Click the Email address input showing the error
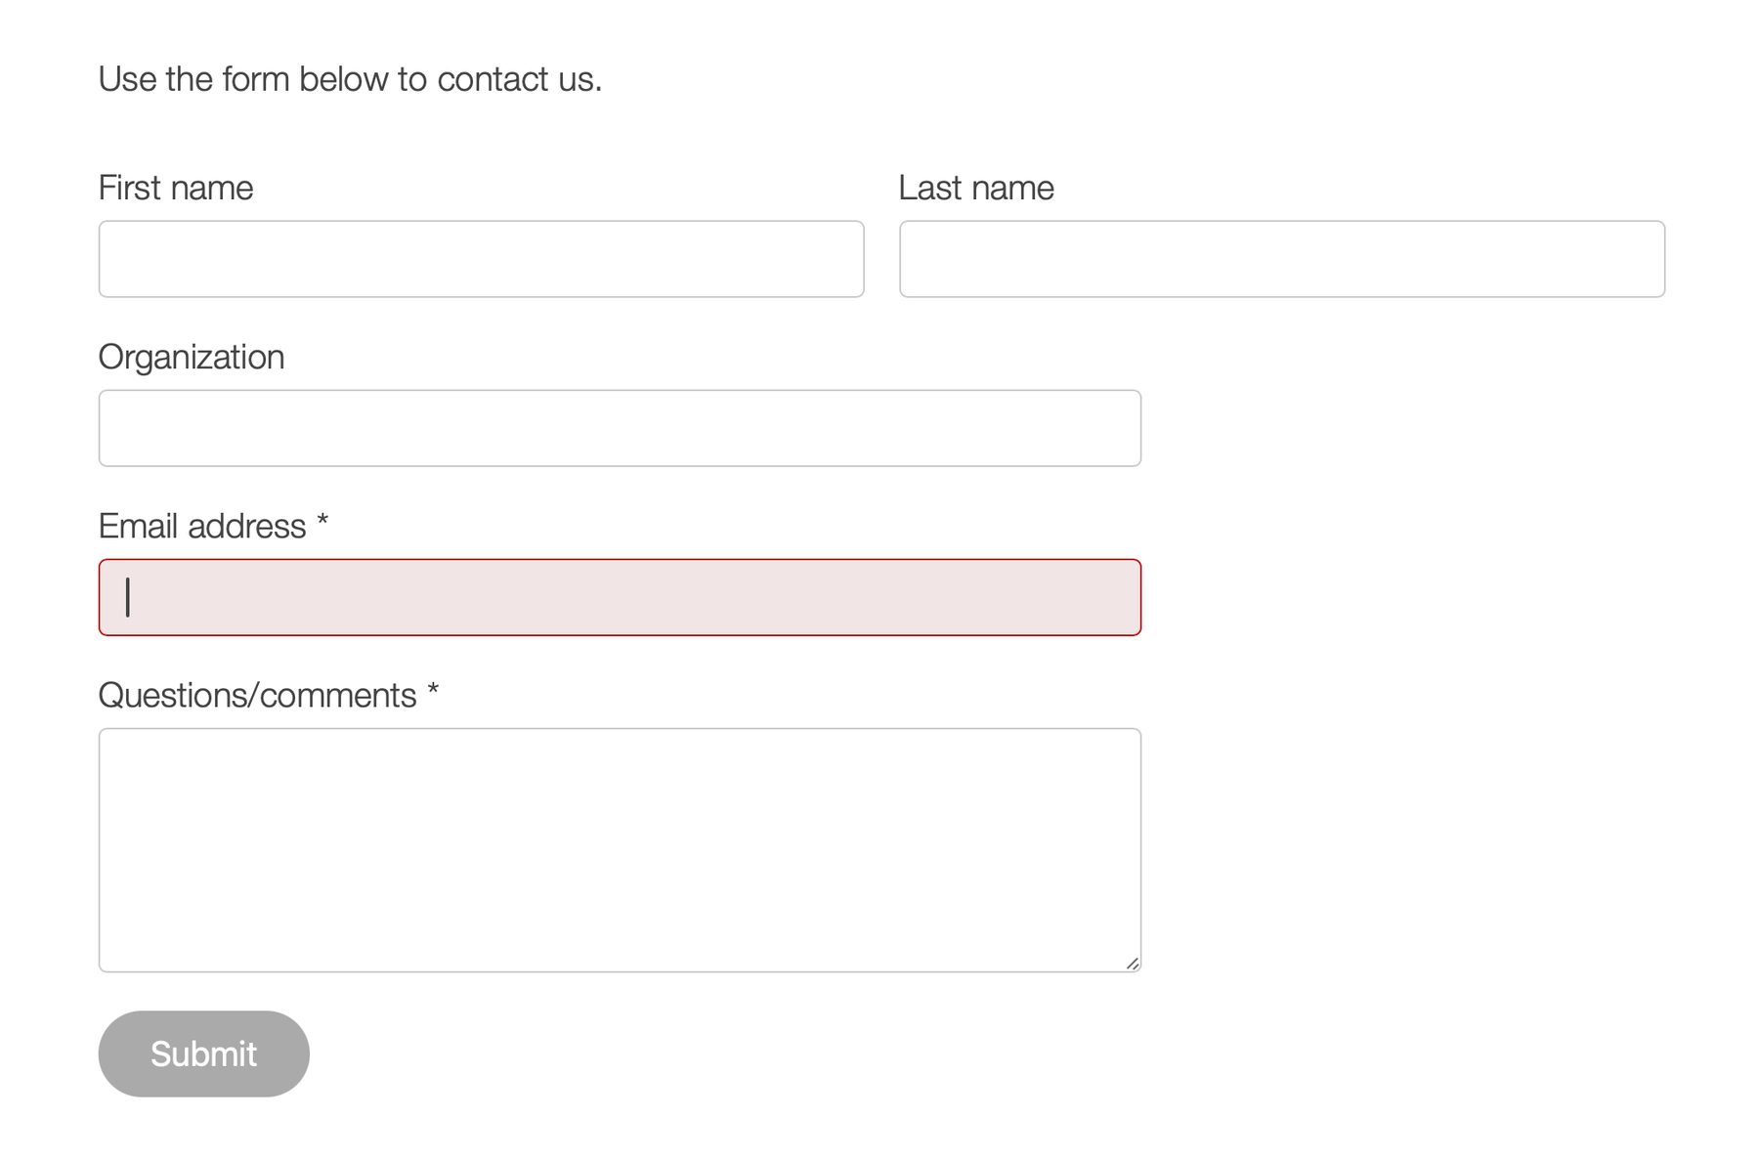This screenshot has height=1161, width=1759. pos(619,596)
